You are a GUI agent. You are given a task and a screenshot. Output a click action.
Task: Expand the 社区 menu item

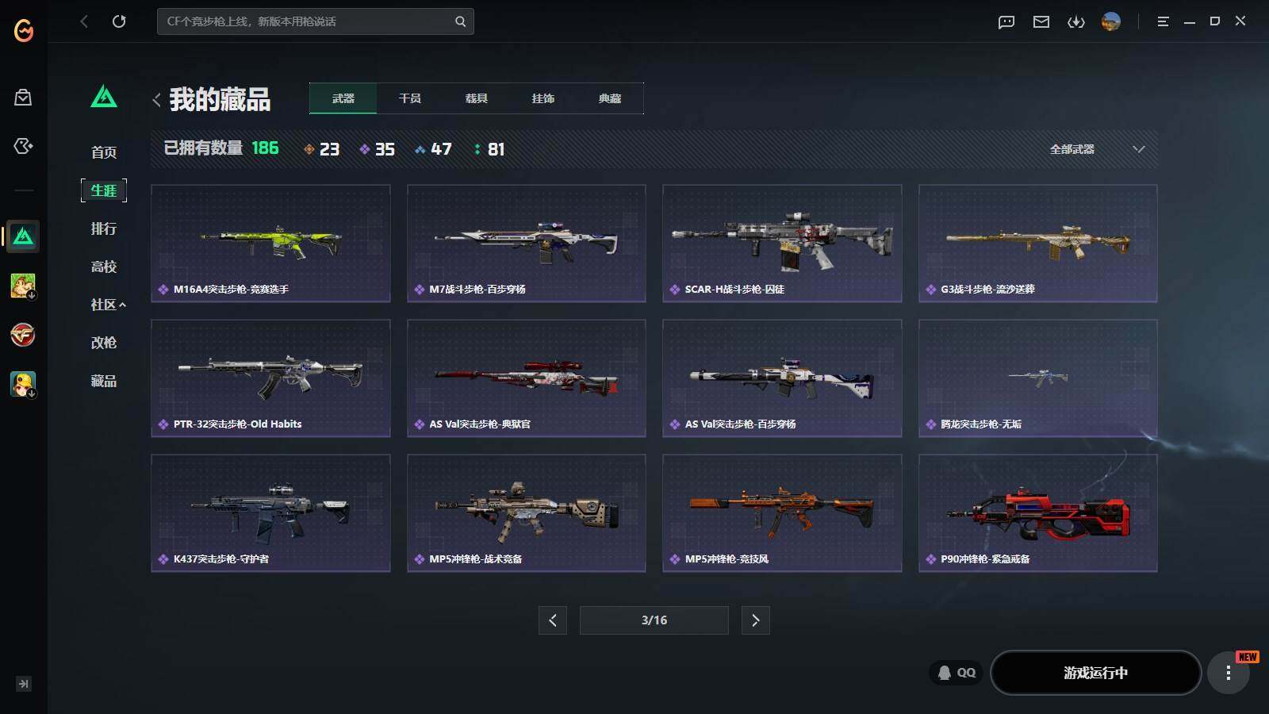[x=109, y=305]
